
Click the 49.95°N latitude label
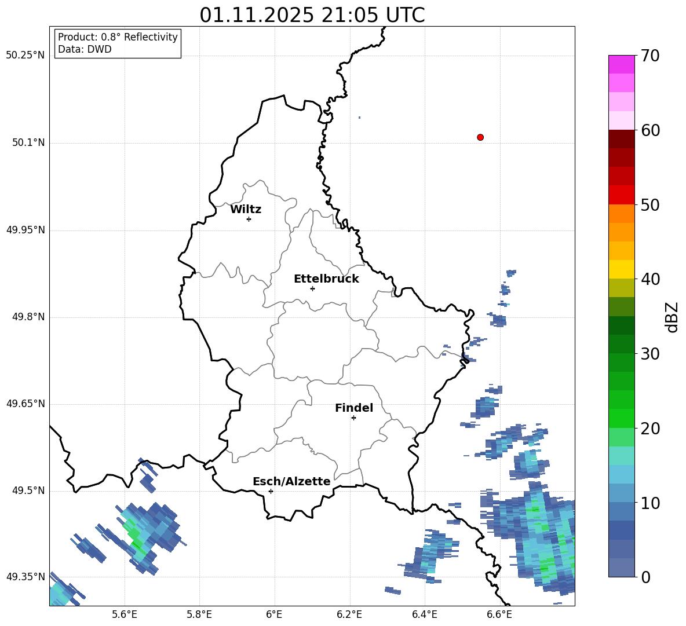click(x=25, y=230)
